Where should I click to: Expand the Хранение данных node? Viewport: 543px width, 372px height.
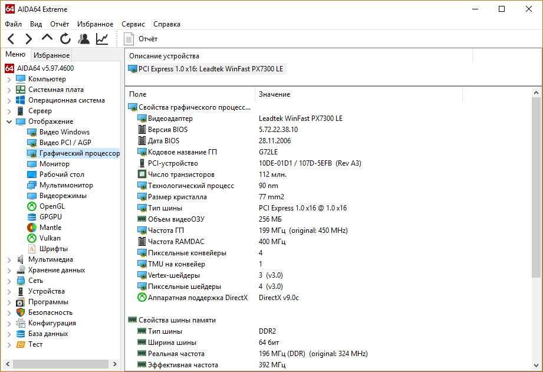point(9,271)
